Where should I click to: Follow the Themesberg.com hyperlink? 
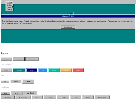(x=26, y=23)
